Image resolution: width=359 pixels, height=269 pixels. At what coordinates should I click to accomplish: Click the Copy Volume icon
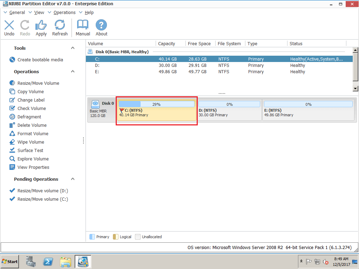12,91
